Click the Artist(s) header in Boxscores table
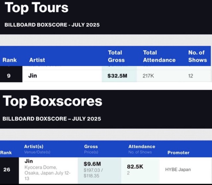Screen dimensions: 212x185 tap(34, 146)
